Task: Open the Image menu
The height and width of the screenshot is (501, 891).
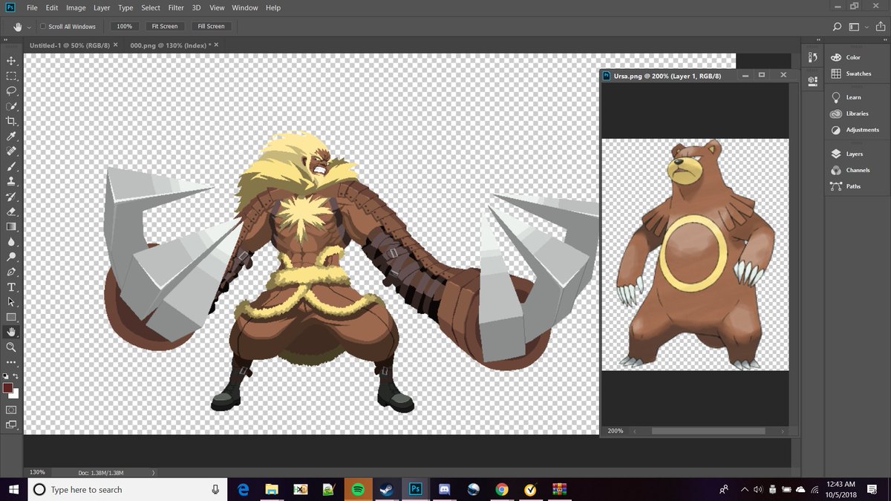Action: point(76,7)
